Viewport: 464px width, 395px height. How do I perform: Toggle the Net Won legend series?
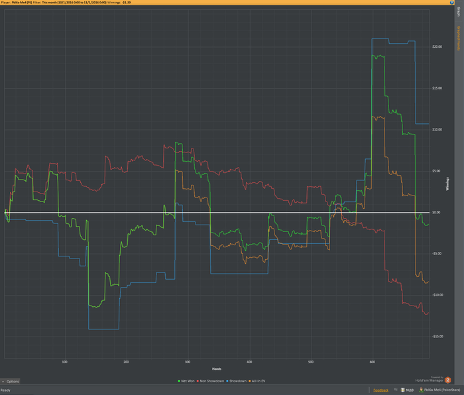tap(186, 381)
